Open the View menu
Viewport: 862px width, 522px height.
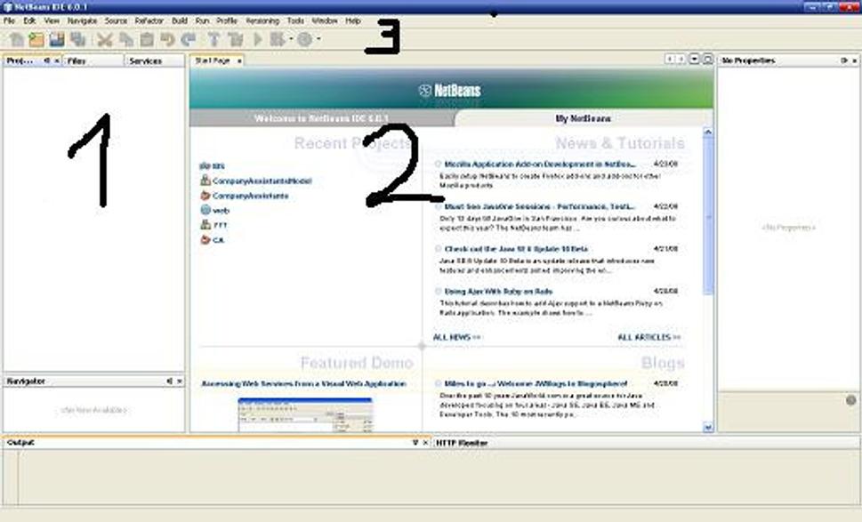[52, 20]
